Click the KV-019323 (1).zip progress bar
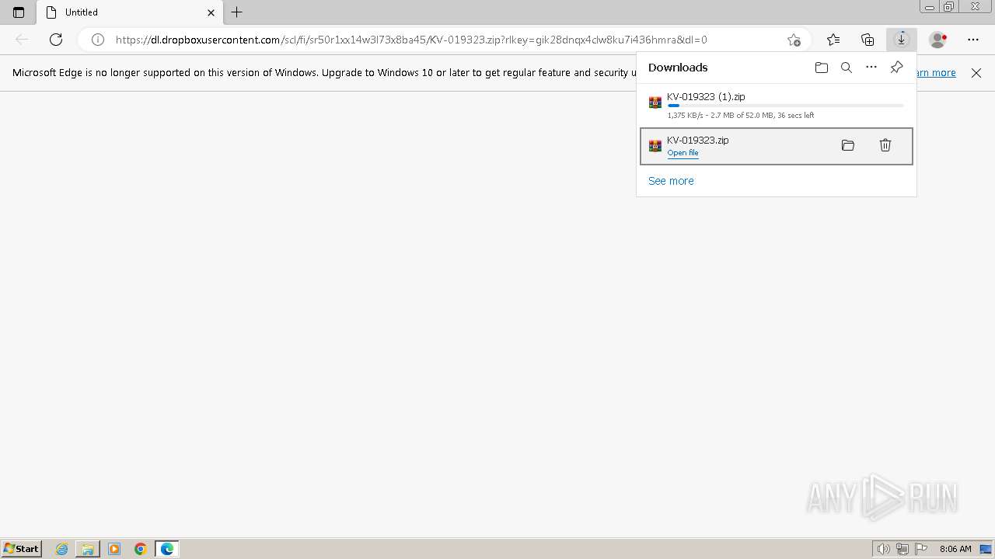 (x=785, y=106)
